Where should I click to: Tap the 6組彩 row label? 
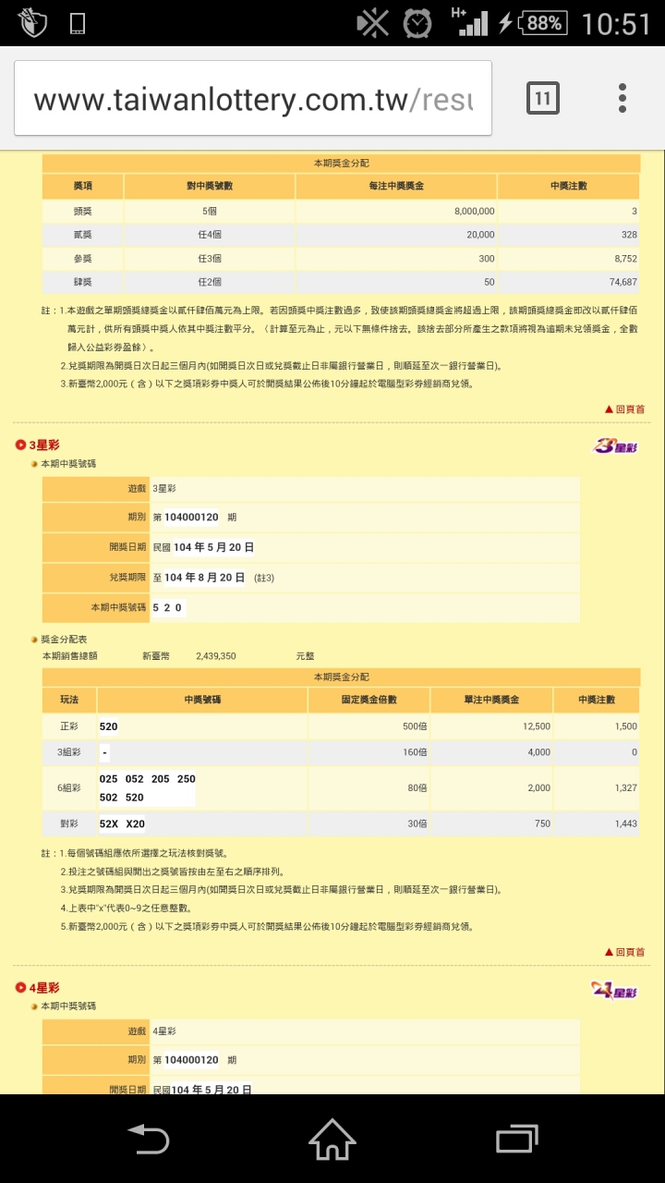[x=70, y=788]
